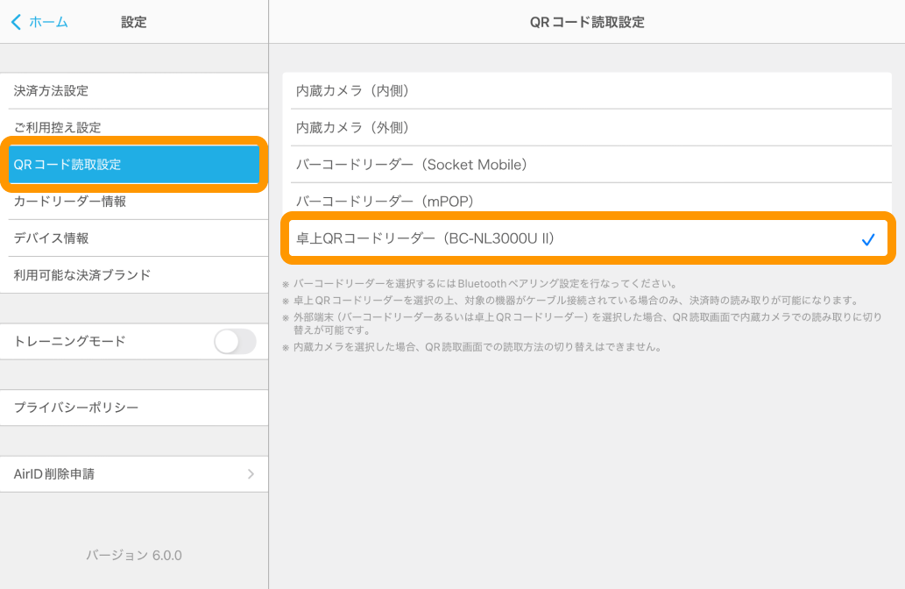Viewport: 905px width, 589px height.
Task: Toggle the トレーニングモード switch
Action: [x=235, y=342]
